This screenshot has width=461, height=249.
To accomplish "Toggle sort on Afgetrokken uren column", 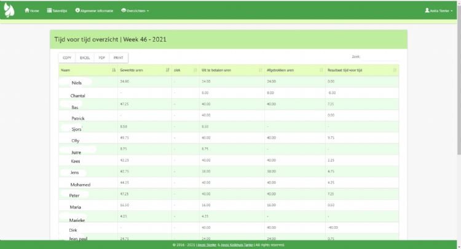I will pos(321,70).
